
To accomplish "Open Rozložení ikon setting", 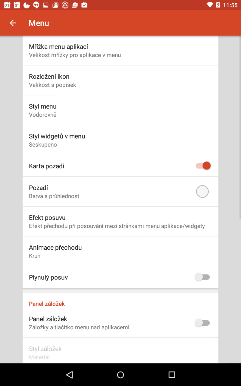I will coord(120,80).
